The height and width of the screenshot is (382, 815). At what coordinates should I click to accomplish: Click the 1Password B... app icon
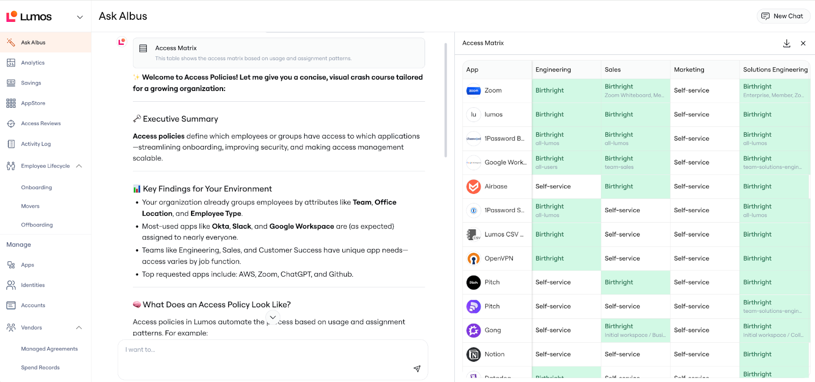click(x=474, y=138)
